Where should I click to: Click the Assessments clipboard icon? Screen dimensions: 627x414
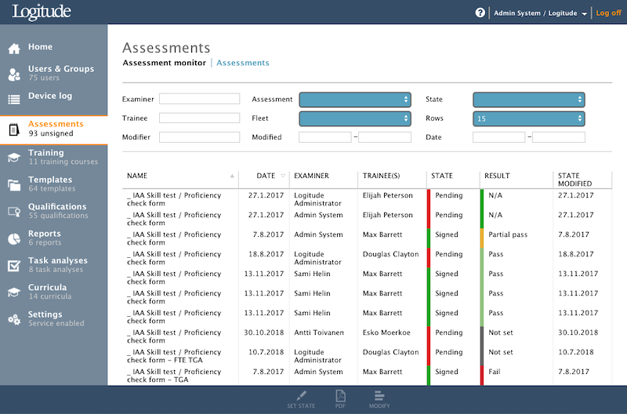click(x=14, y=129)
